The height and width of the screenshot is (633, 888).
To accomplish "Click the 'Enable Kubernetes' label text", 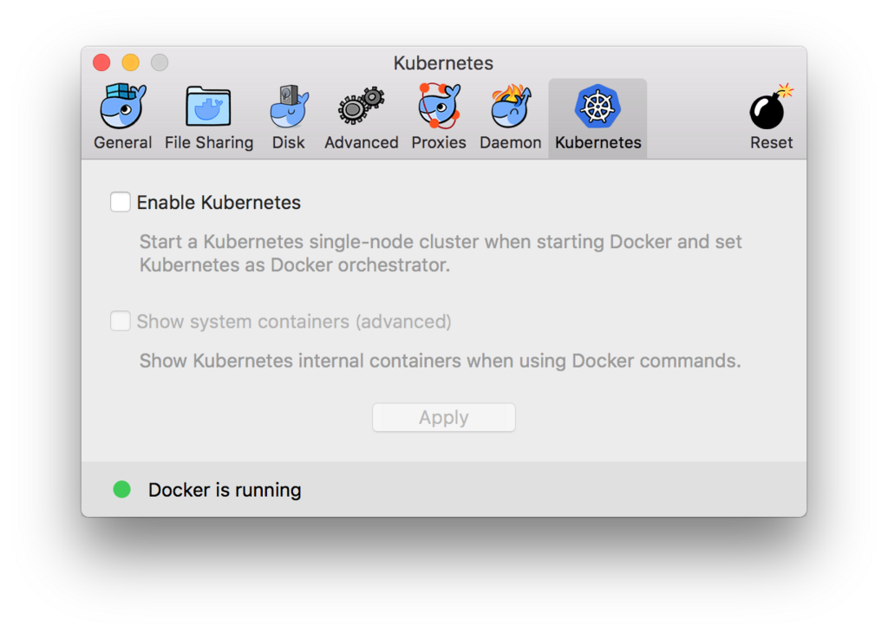I will pos(219,203).
